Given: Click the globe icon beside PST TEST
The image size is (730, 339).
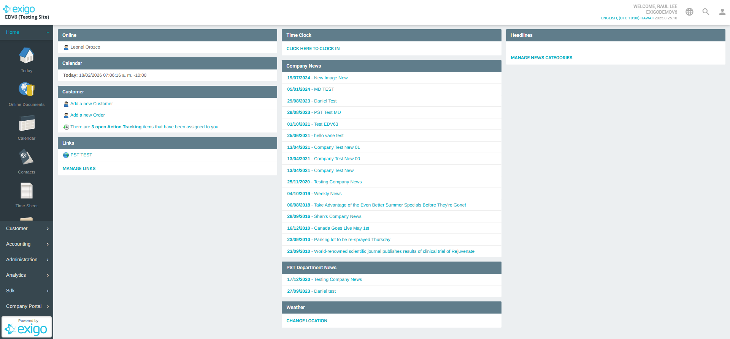Looking at the screenshot, I should click(66, 155).
